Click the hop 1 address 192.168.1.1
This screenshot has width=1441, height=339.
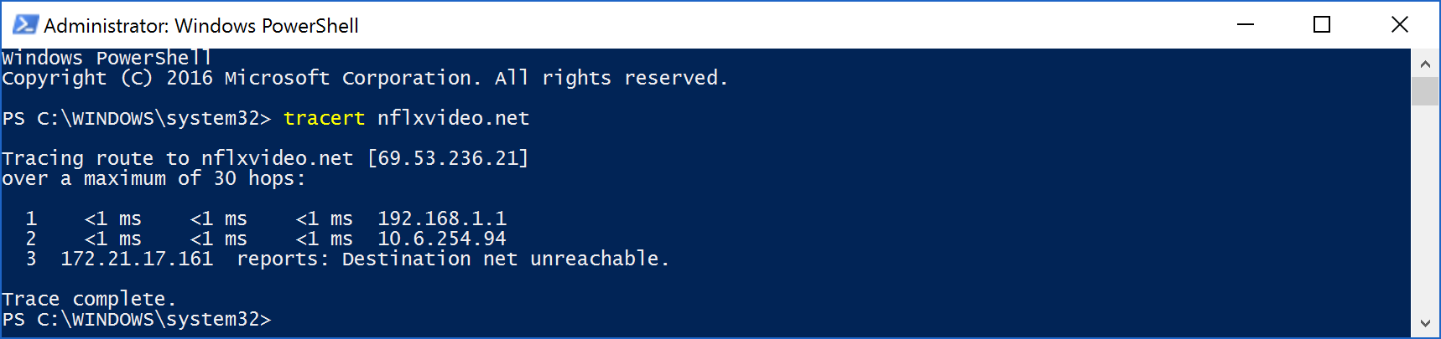(x=442, y=218)
